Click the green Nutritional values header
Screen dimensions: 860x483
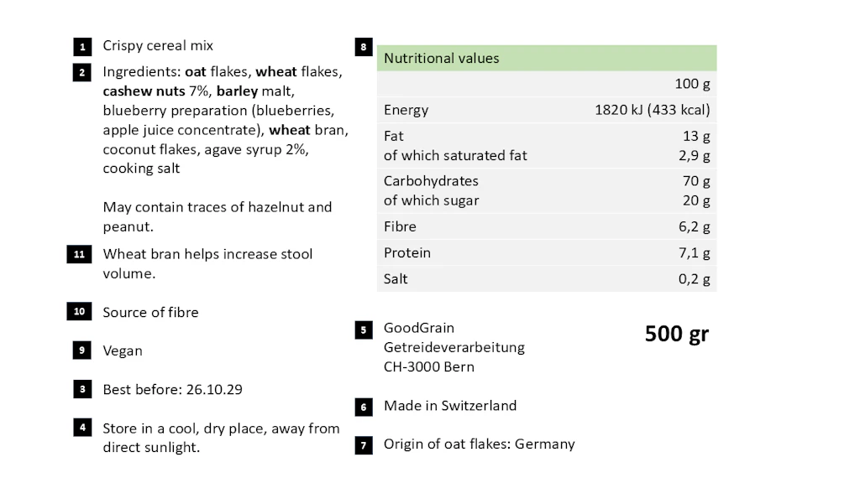pyautogui.click(x=546, y=58)
